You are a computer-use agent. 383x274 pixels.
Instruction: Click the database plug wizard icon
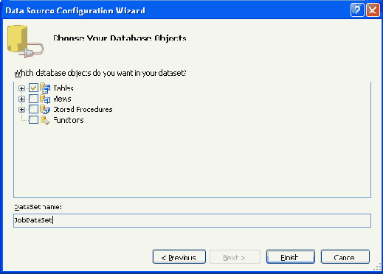click(25, 41)
